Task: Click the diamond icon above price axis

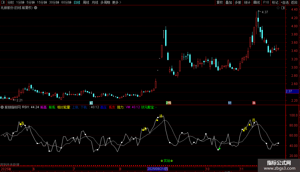Action: (x=278, y=8)
